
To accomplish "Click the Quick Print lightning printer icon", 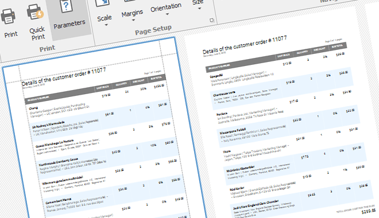I will point(35,12).
